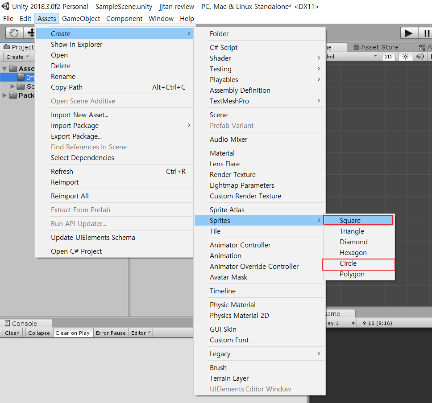Expand the Playables submenu
Image resolution: width=432 pixels, height=403 pixels.
260,80
